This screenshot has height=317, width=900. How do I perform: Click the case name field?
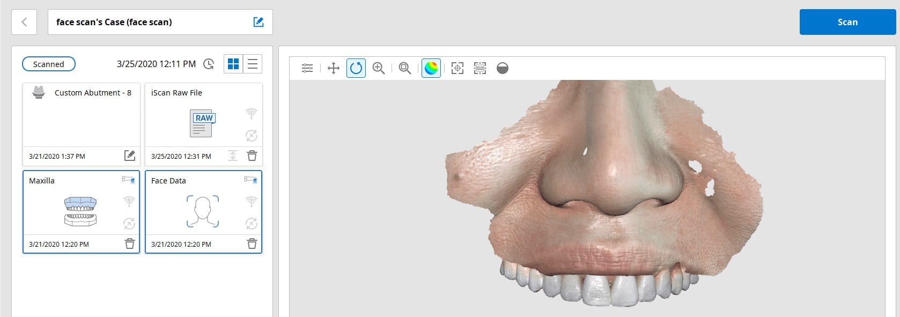click(x=160, y=22)
